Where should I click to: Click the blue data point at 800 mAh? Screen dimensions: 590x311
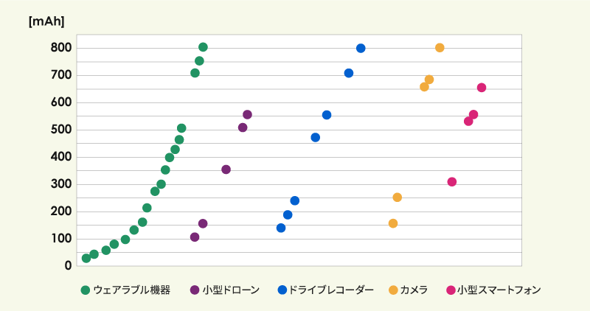click(x=361, y=48)
